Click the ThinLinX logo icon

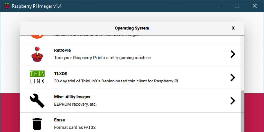coord(37,77)
